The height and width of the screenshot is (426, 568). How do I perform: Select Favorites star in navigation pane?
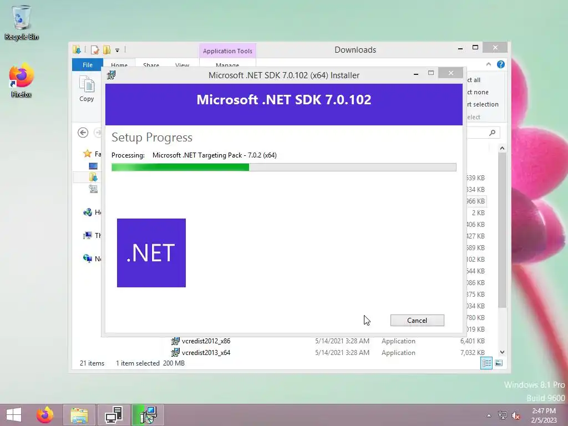[x=87, y=154]
